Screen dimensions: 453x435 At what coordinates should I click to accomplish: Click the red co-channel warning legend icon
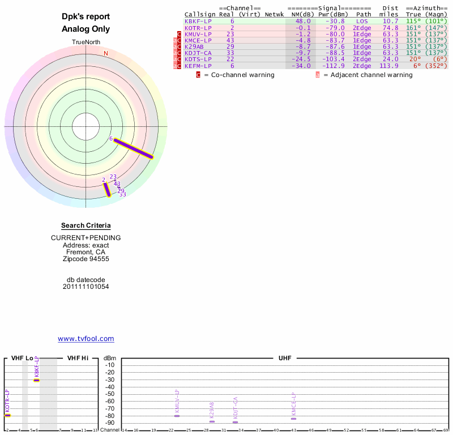tap(198, 75)
